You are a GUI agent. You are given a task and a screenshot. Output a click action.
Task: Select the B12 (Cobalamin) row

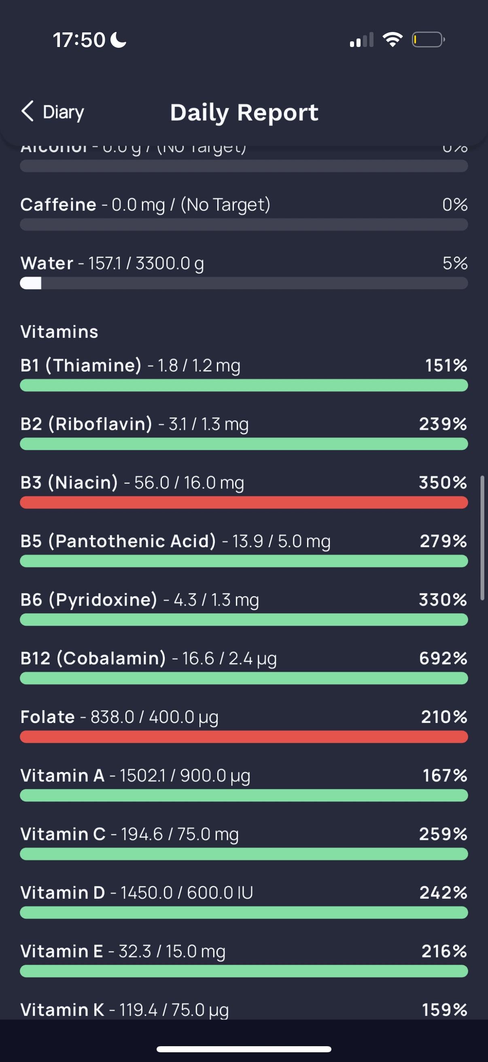click(244, 667)
